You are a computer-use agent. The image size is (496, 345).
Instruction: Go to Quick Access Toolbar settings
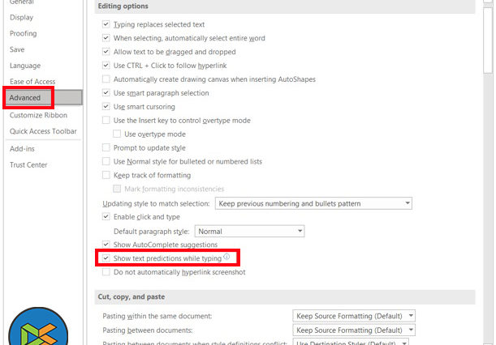43,131
